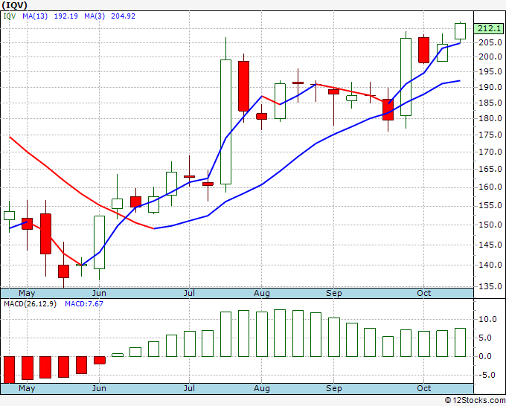This screenshot has height=406, width=506.
Task: Click Oct on the MACD panel axis
Action: (423, 388)
